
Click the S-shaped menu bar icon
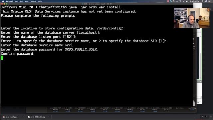tap(174, 1)
